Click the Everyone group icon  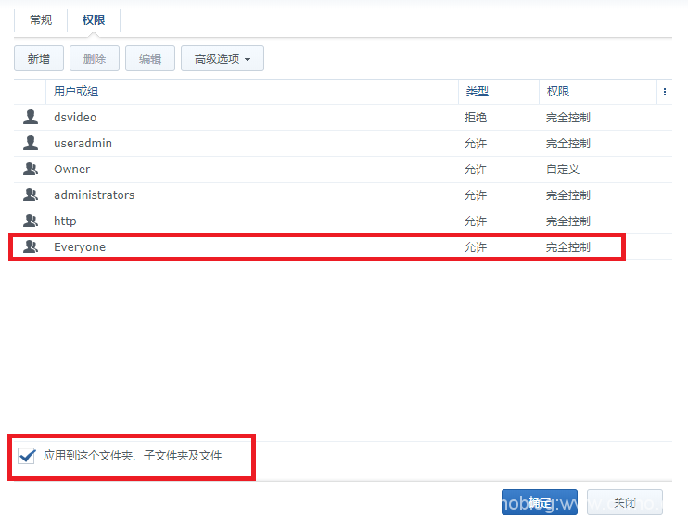tap(31, 246)
